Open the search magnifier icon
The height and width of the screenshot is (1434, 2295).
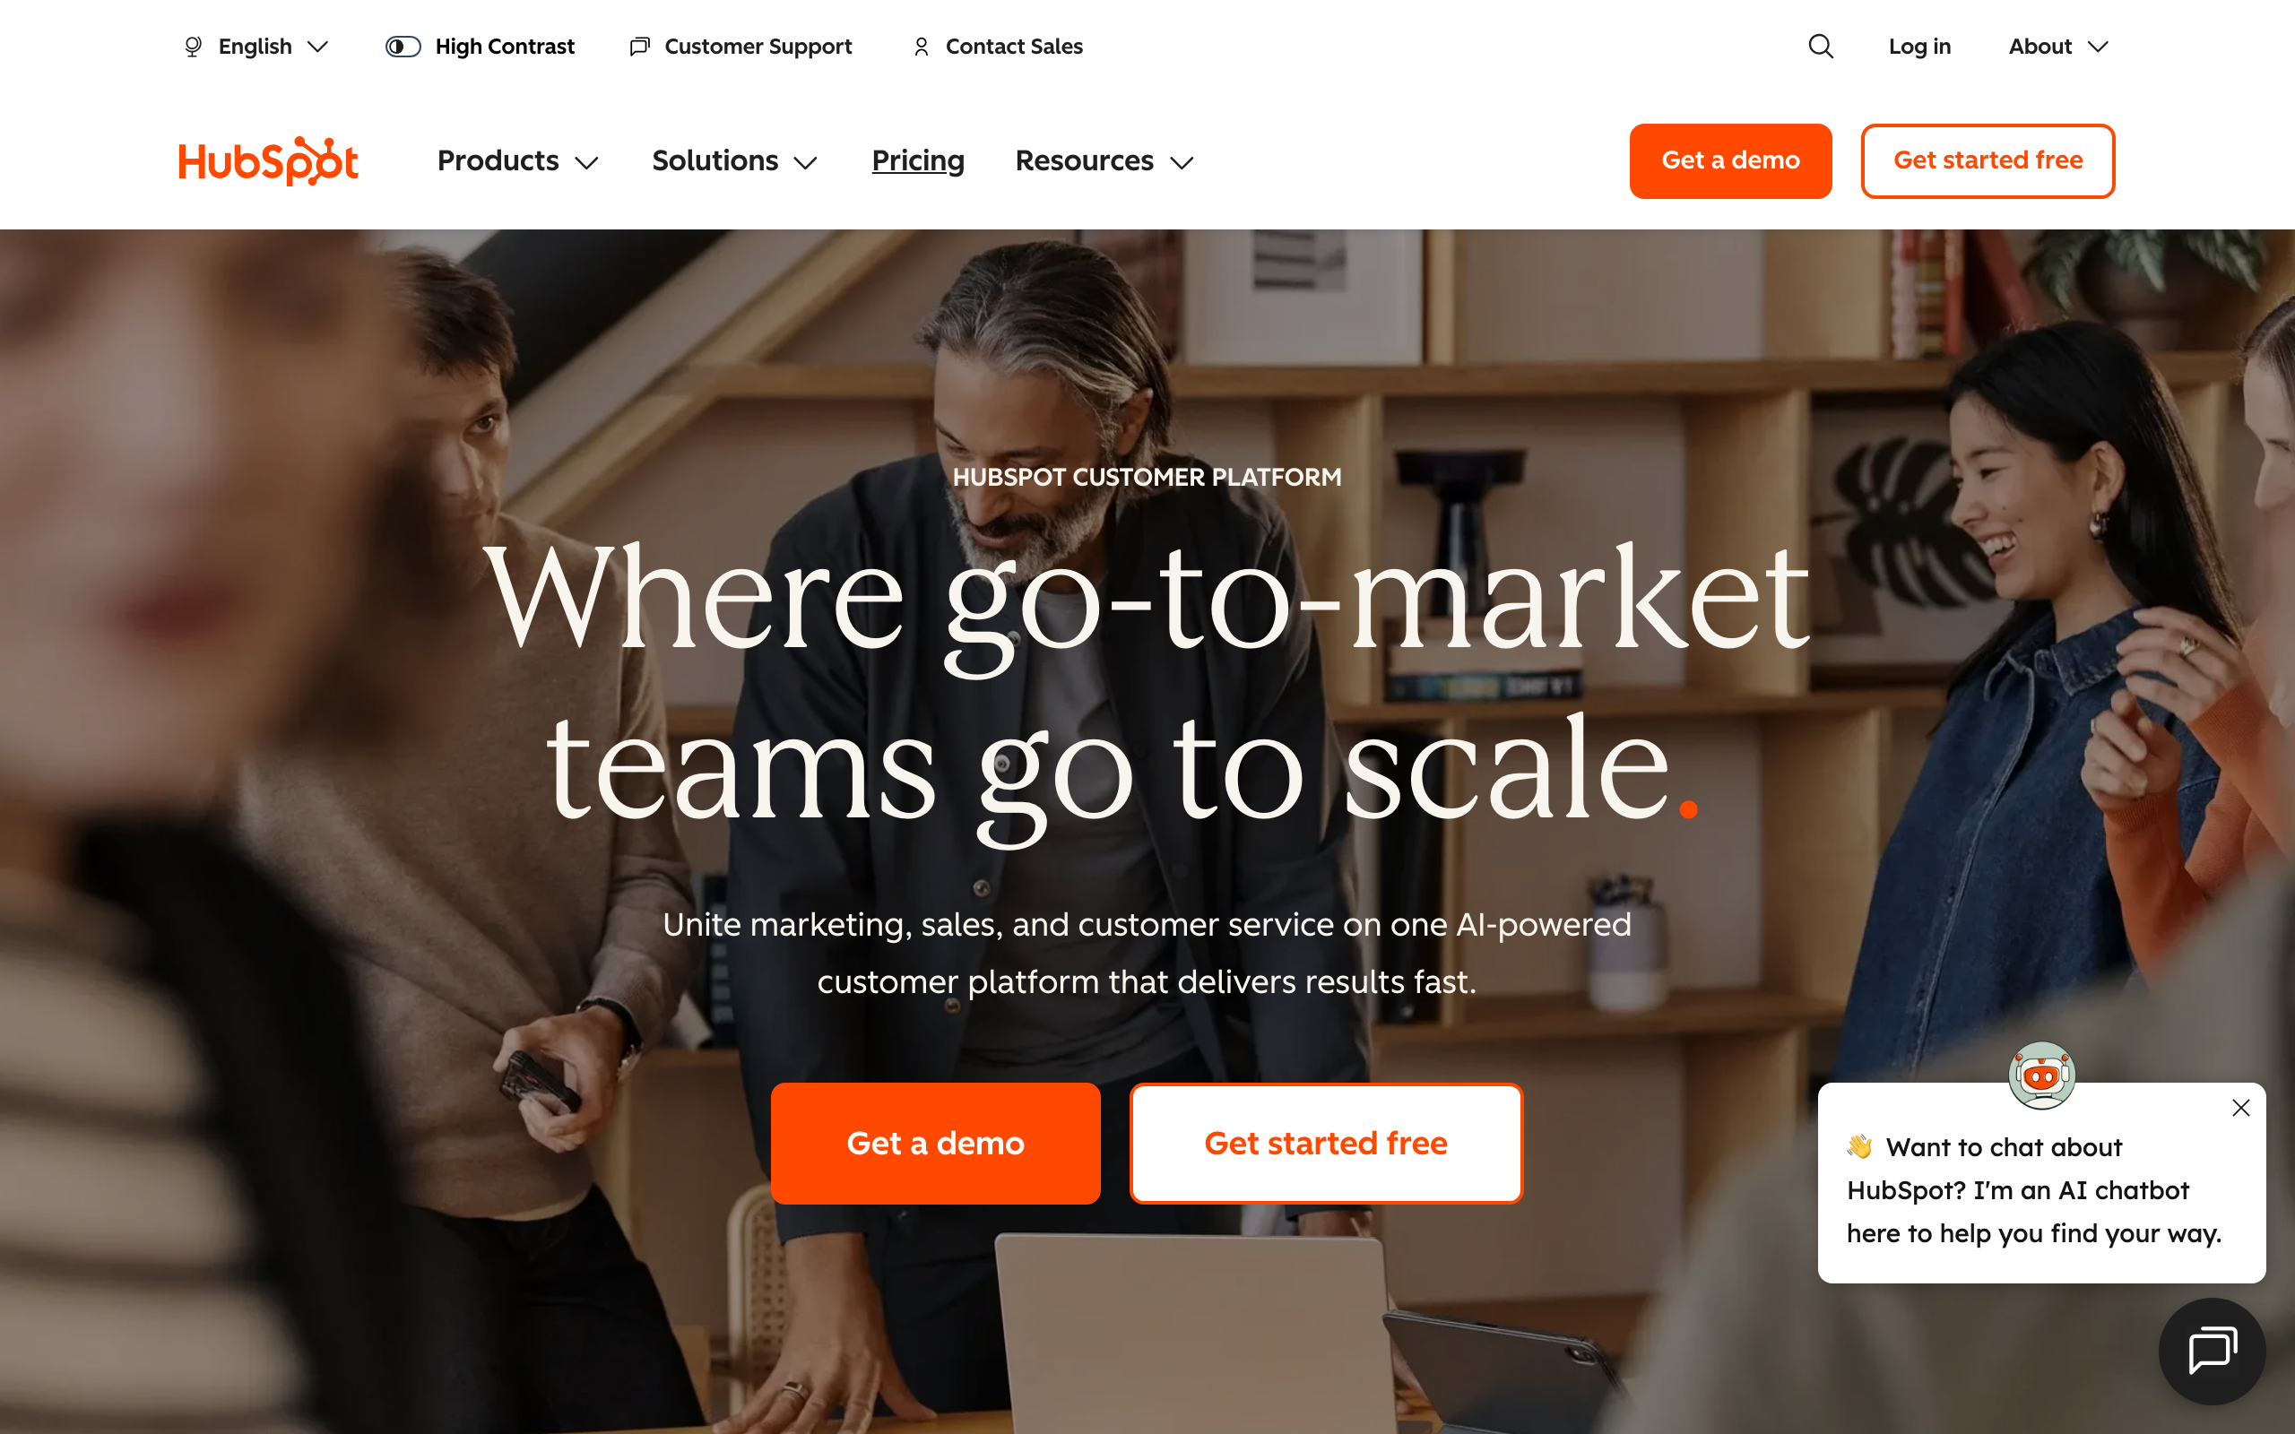[1820, 47]
